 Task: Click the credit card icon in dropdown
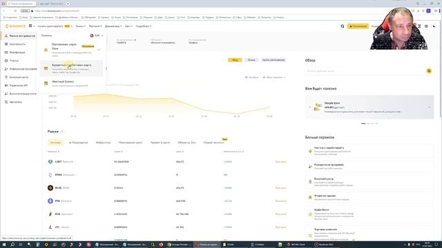(46, 68)
